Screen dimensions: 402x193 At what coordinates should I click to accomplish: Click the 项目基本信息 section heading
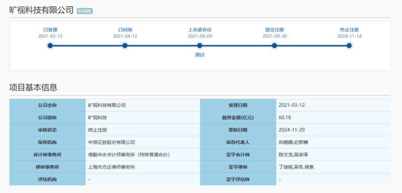click(x=33, y=87)
